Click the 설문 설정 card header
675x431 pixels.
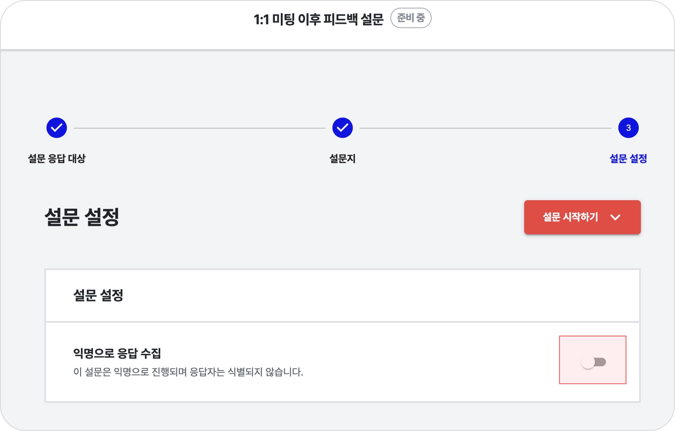(98, 295)
